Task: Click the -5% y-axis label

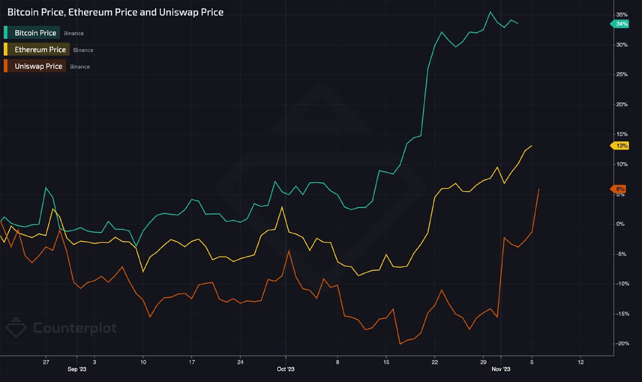Action: [621, 254]
